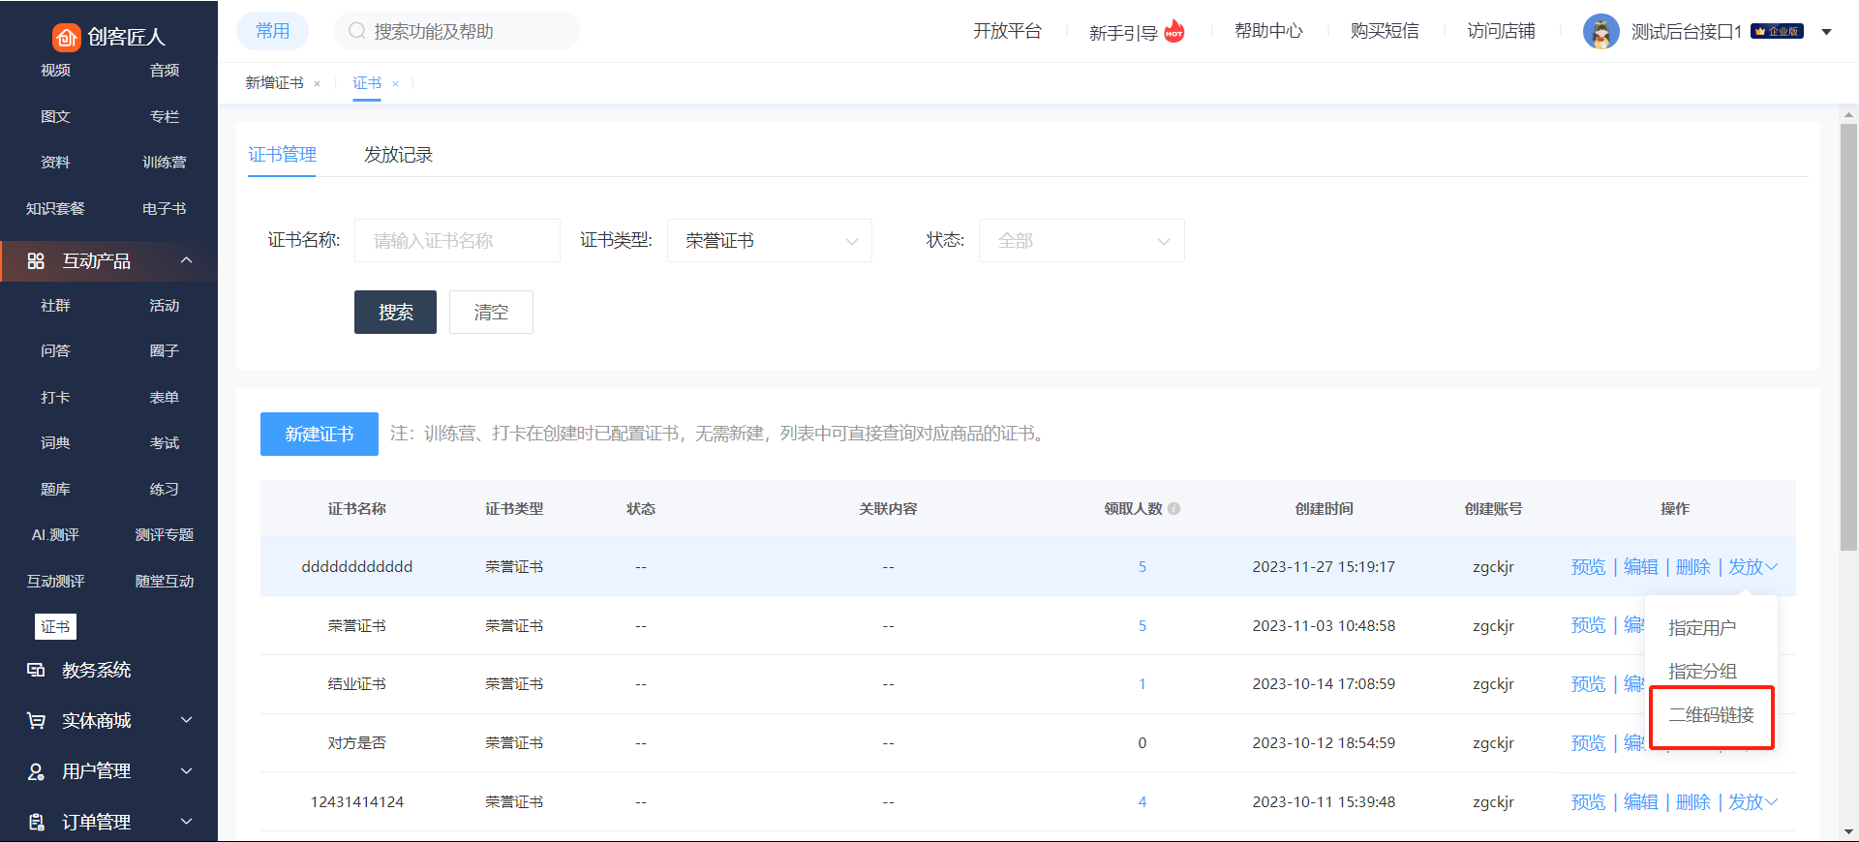The width and height of the screenshot is (1859, 842).
Task: Click the 实体商城 cart icon
Action: (x=36, y=721)
